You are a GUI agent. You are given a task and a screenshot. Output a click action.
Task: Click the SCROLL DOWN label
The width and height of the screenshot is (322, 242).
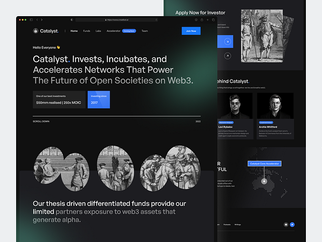click(41, 122)
